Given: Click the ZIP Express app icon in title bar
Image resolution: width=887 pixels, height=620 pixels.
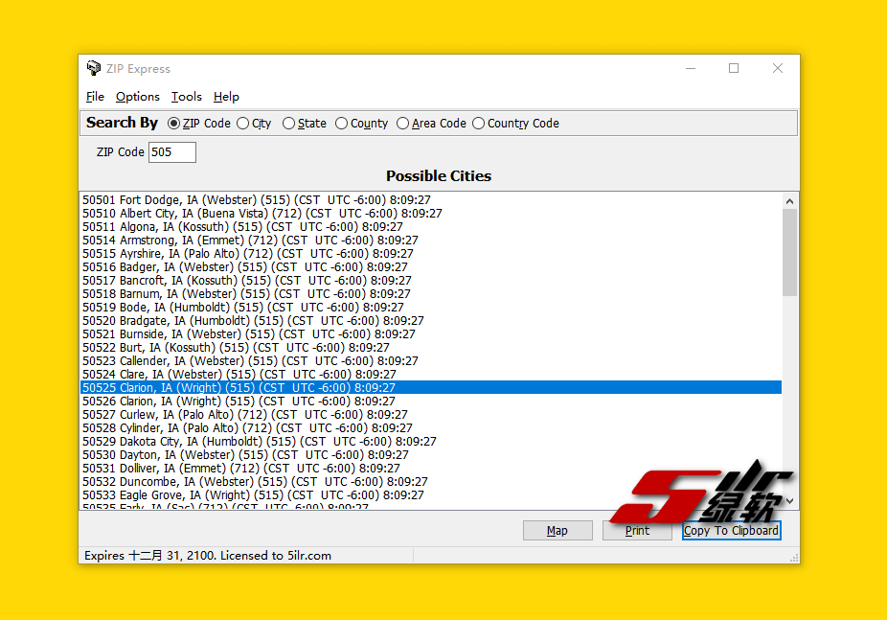Looking at the screenshot, I should pyautogui.click(x=93, y=69).
